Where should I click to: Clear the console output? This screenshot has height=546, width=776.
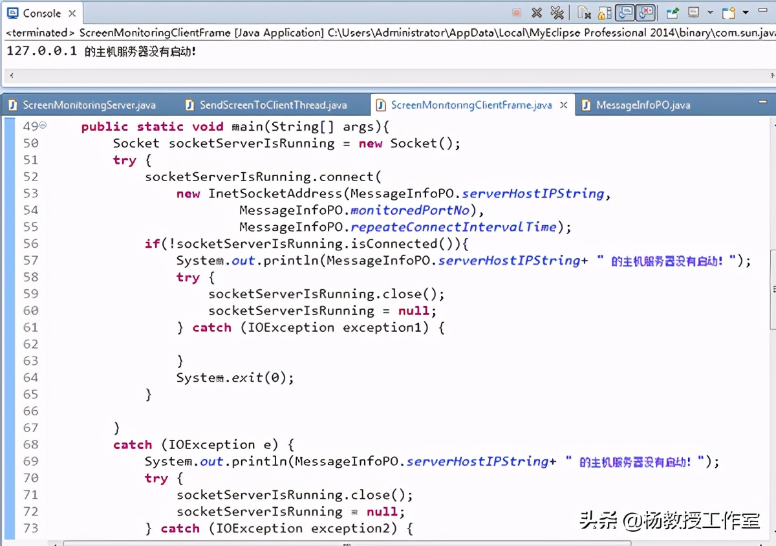(585, 12)
